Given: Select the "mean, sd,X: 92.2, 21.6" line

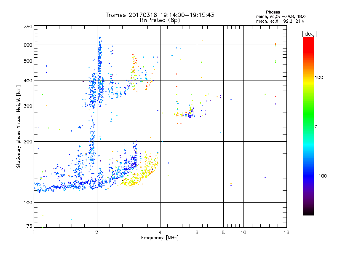Looking at the screenshot, I should (280, 21).
